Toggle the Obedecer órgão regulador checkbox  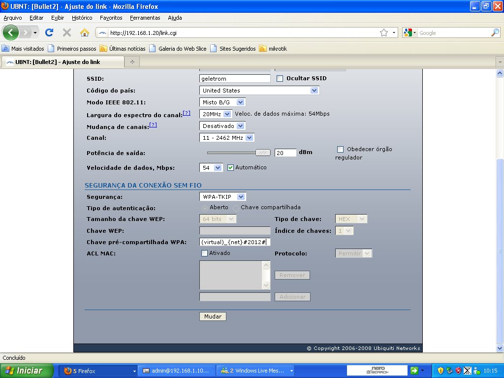[340, 149]
